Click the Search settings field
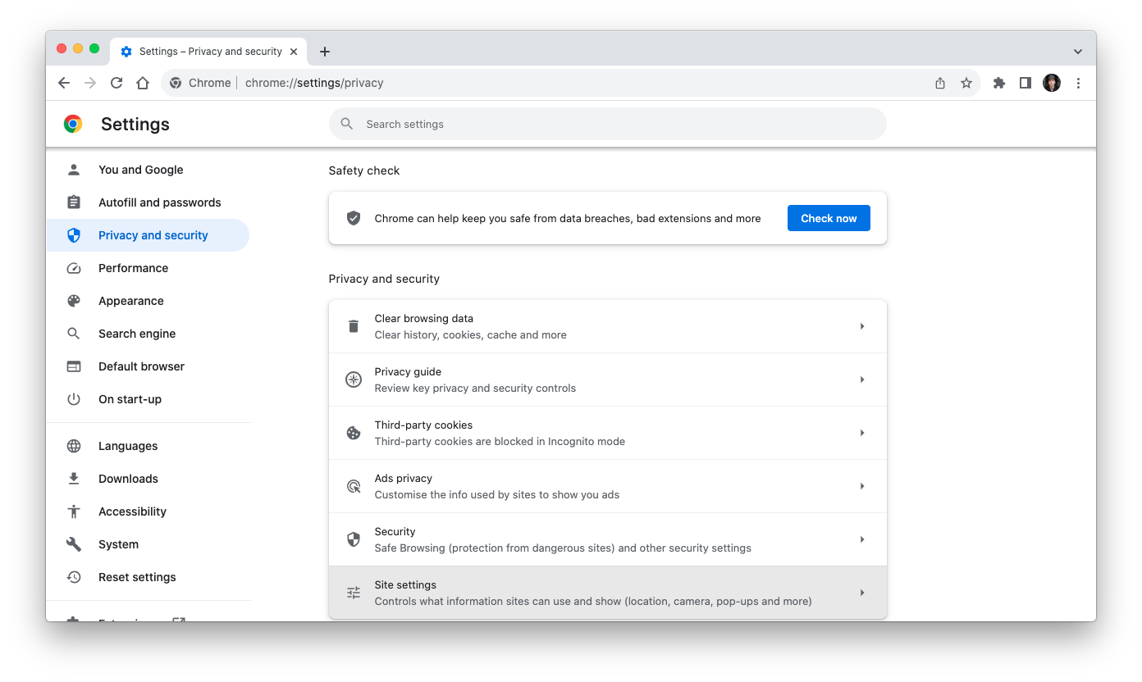Viewport: 1142px width, 682px height. click(x=607, y=124)
